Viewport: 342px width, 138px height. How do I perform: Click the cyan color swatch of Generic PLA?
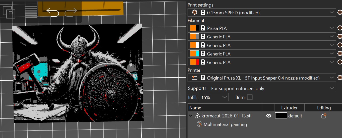click(x=198, y=54)
